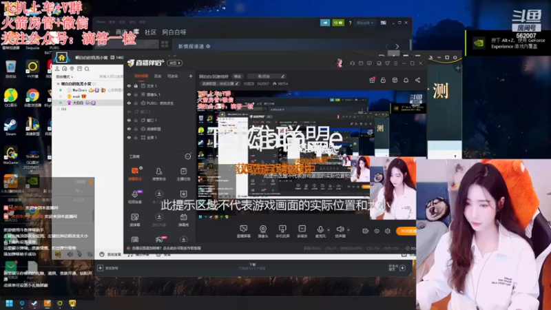Open 主播任务 tool icon

click(x=183, y=174)
